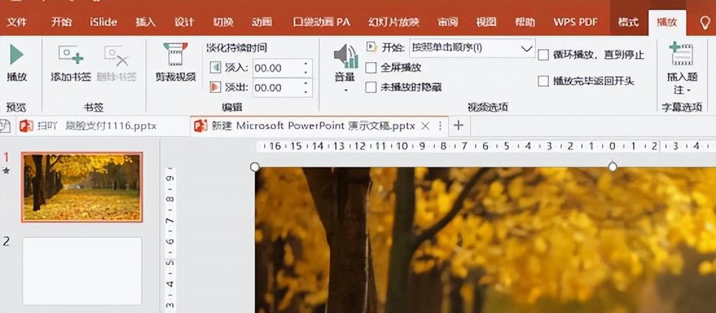
Task: Click the lightbulb Tell Me icon
Action: (706, 23)
